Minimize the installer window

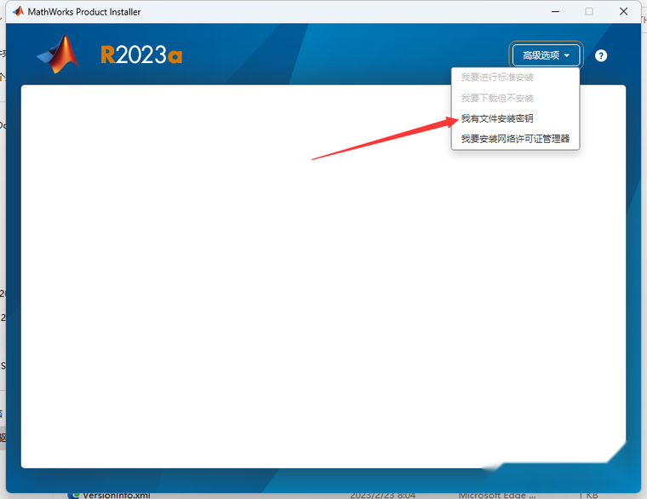552,12
